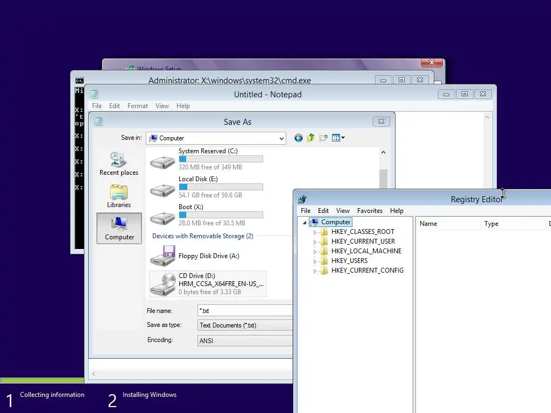Image resolution: width=551 pixels, height=413 pixels.
Task: Select HKEY_USERS key
Action: pyautogui.click(x=349, y=261)
